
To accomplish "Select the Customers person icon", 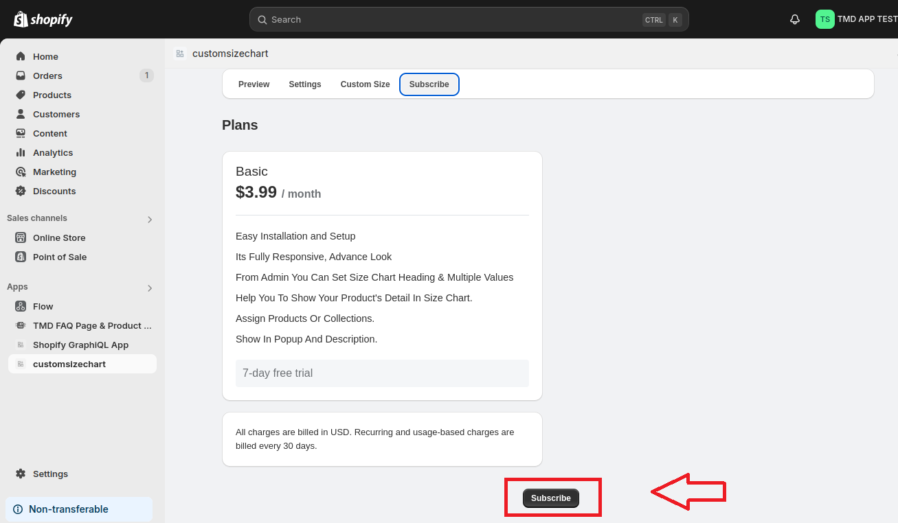I will [21, 114].
